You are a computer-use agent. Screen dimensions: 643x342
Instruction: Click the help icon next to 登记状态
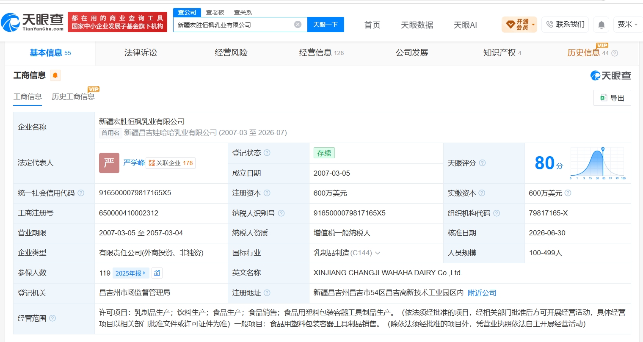pos(267,153)
